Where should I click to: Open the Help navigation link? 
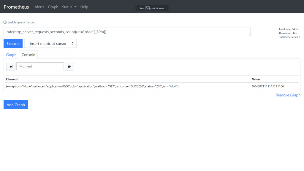pos(84,7)
